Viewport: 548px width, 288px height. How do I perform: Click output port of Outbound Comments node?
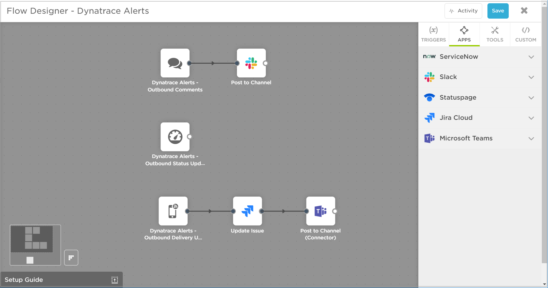tap(189, 63)
